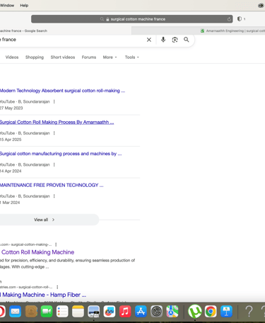
Task: Switch to the Forums results tab
Action: [89, 57]
